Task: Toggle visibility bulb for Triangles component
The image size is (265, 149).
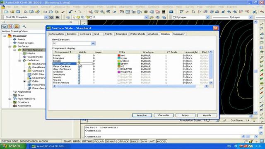Action: click(79, 58)
